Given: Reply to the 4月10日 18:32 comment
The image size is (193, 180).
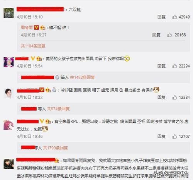Looking at the screenshot, I should pos(161,97).
